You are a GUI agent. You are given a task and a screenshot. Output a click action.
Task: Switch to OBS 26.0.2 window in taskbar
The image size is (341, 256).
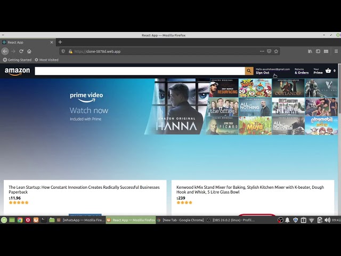point(231,220)
